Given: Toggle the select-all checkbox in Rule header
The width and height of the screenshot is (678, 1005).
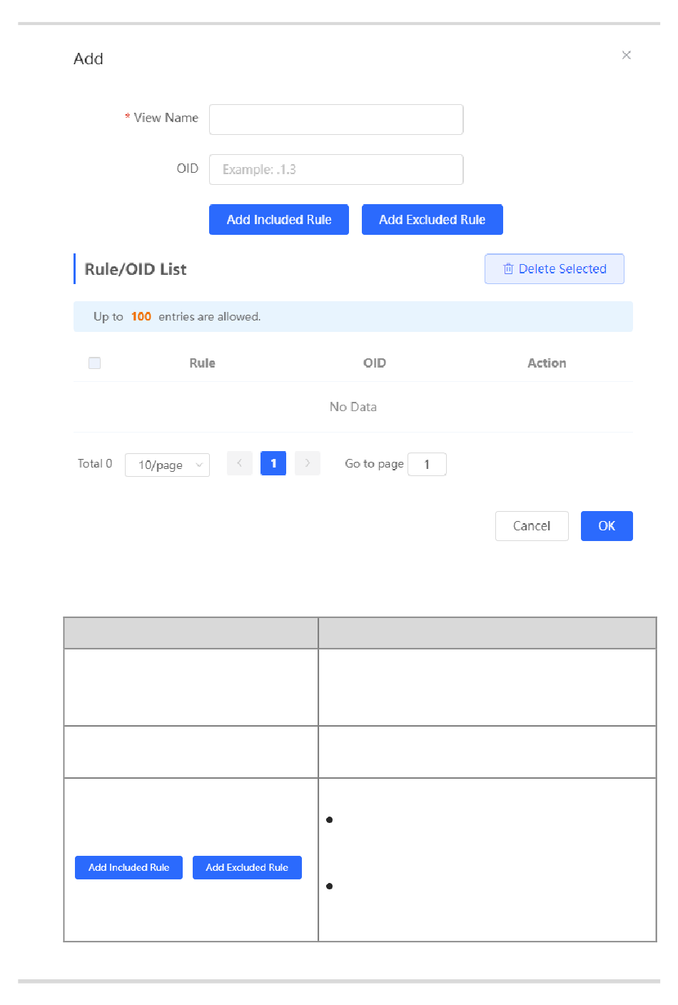Looking at the screenshot, I should tap(94, 363).
